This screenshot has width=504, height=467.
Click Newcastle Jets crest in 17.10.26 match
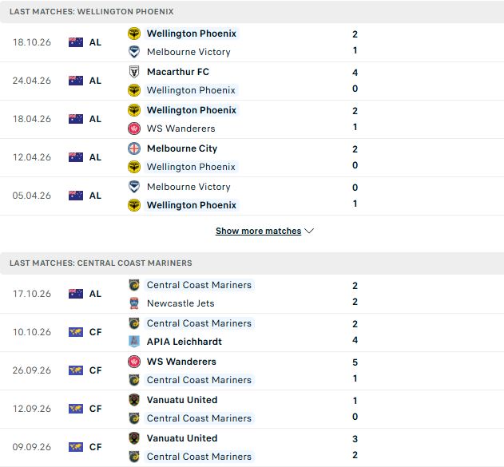[x=134, y=303]
